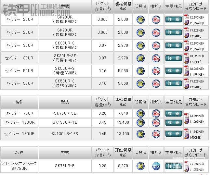This screenshot has width=210, height=175.
Task: Click the 2次 exhaust gas icon for SK130UR-1E
Action: tap(156, 122)
